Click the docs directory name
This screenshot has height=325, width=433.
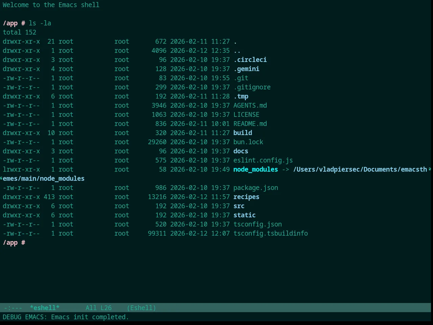tap(241, 151)
